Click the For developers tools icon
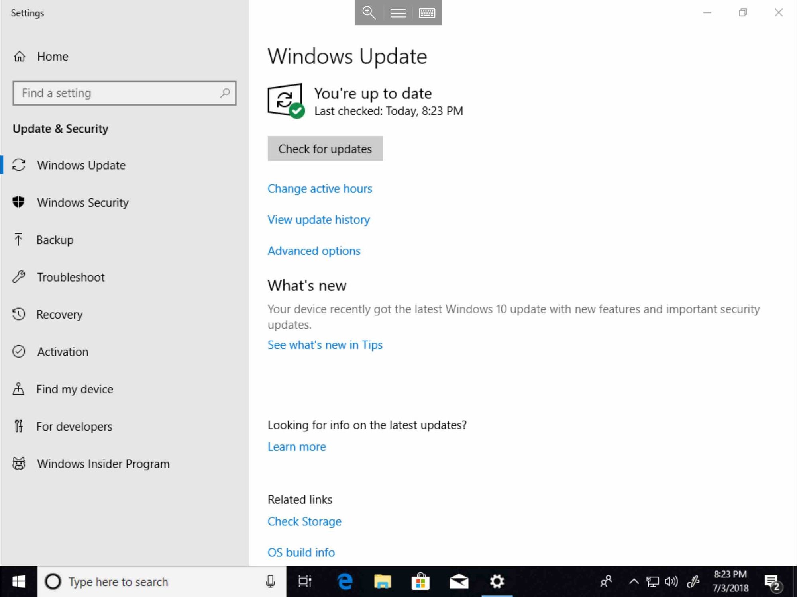This screenshot has height=597, width=797. (18, 426)
